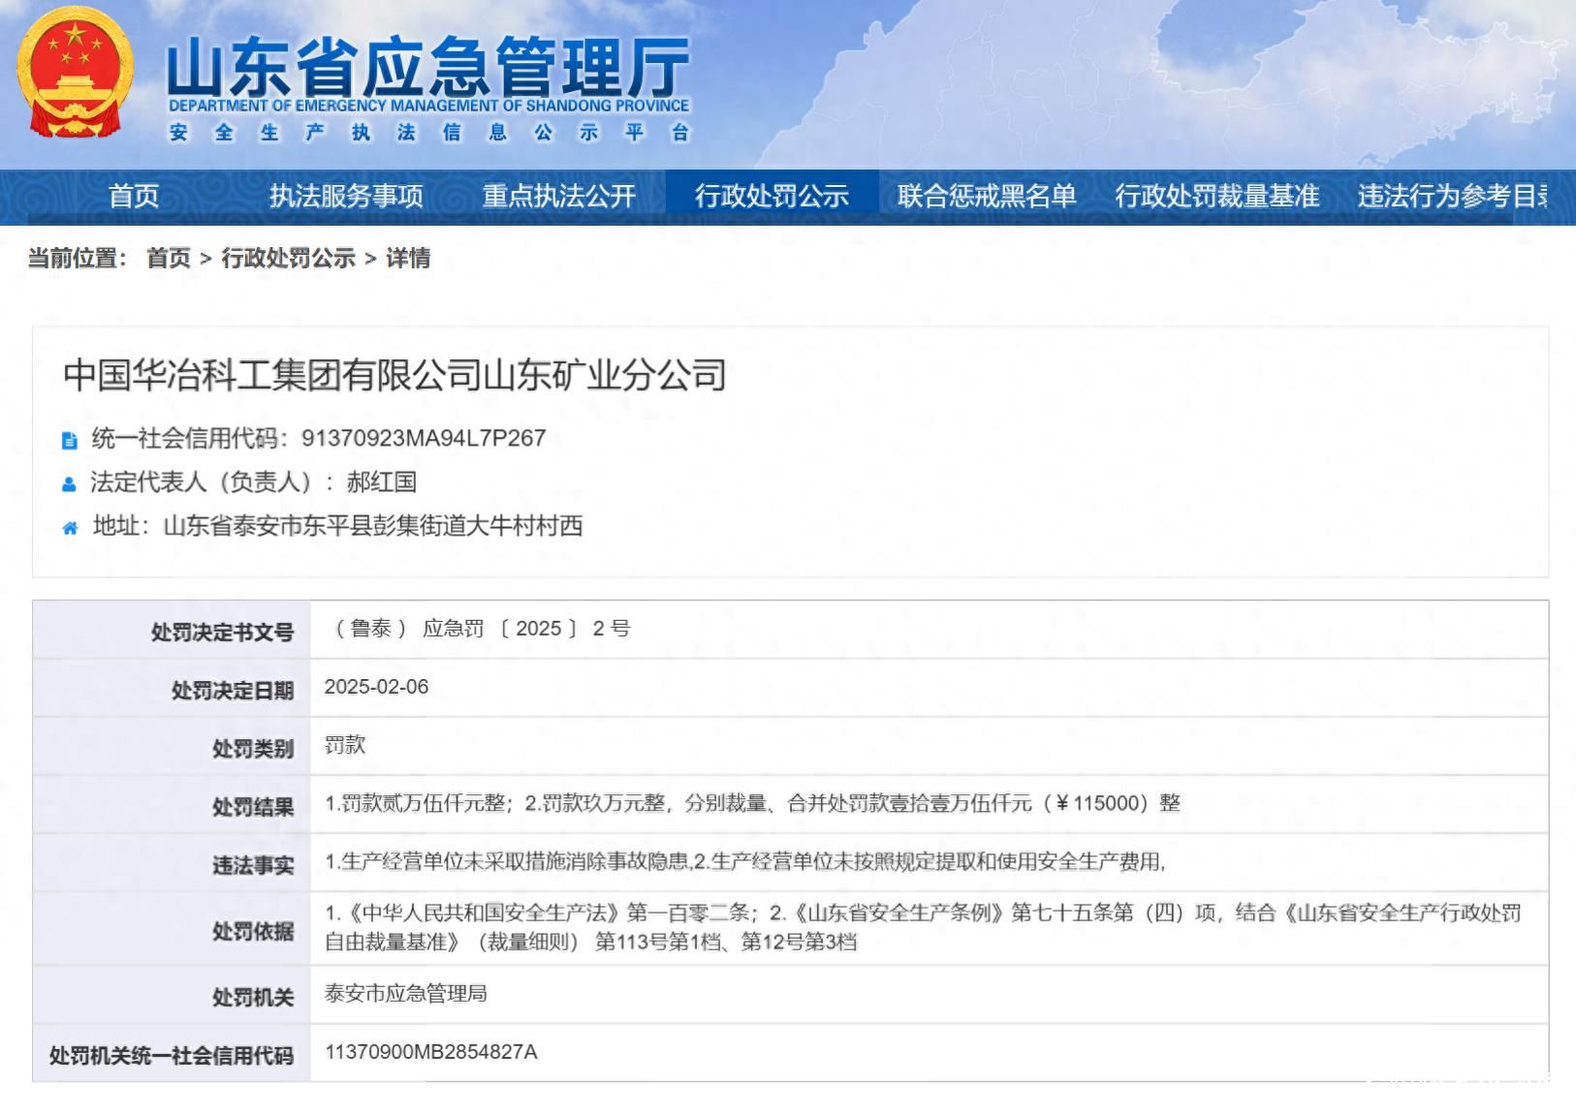Click the person icon beside 法定代表人
This screenshot has width=1576, height=1116.
pos(69,483)
